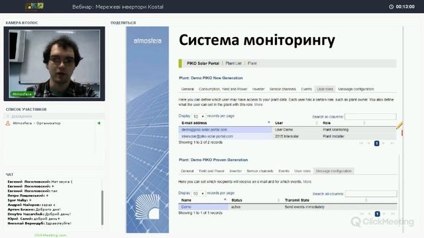Open Sensor channels tab of Proven Generation plant
Viewport: 424px width, 238px height.
[x=260, y=171]
